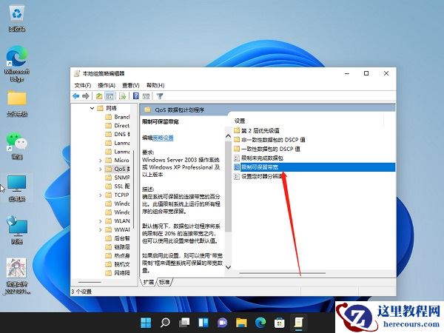Expand the Micro... tree node arrow
Screen dimensions: 444x333
(x=100, y=161)
